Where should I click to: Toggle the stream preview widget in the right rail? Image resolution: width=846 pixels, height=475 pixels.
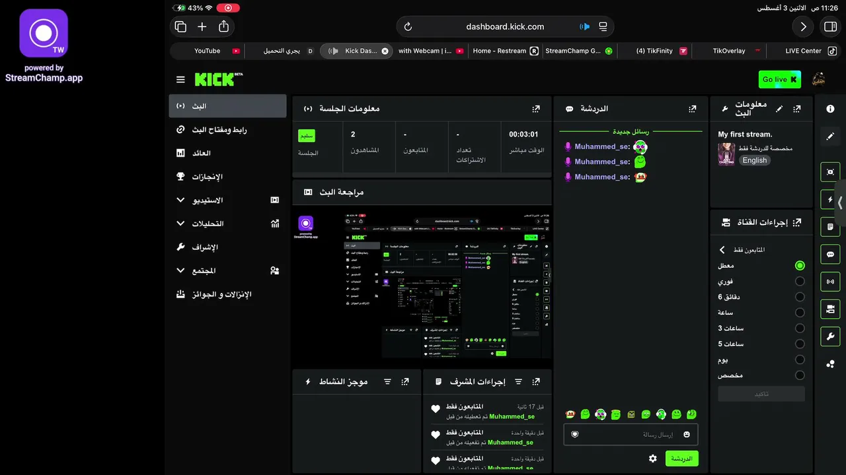[x=830, y=172]
